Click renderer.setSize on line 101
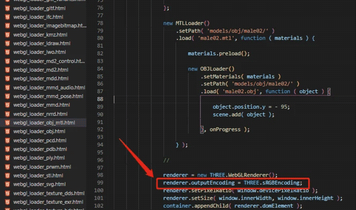The height and width of the screenshot is (210, 356). point(188,198)
